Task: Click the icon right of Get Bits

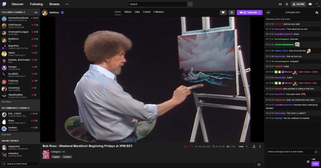Action: [310, 4]
